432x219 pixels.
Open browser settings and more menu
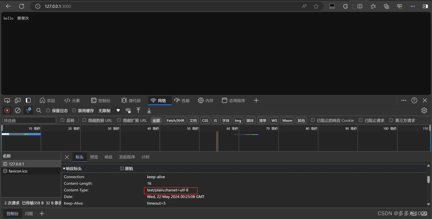coord(413,6)
